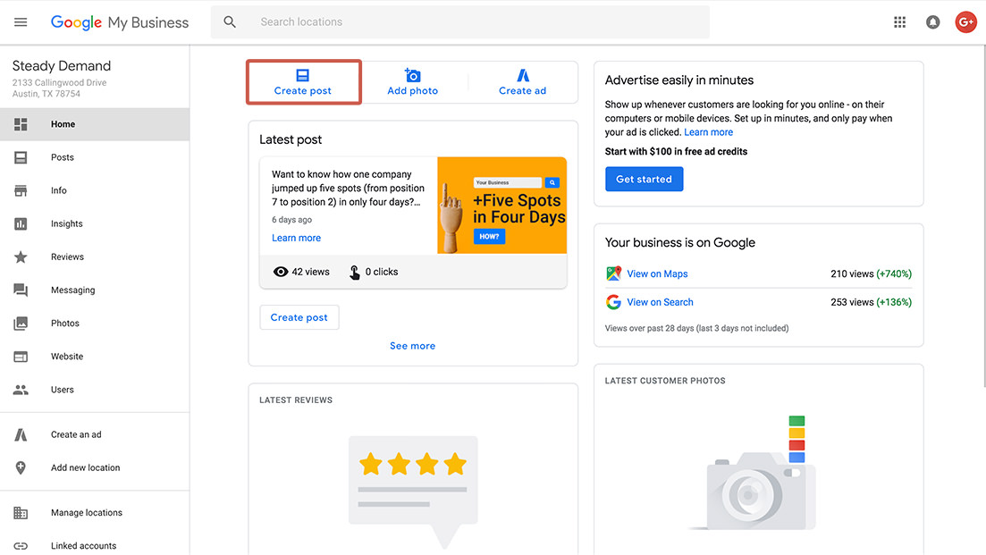
Task: Click the Get started button
Action: [x=644, y=179]
